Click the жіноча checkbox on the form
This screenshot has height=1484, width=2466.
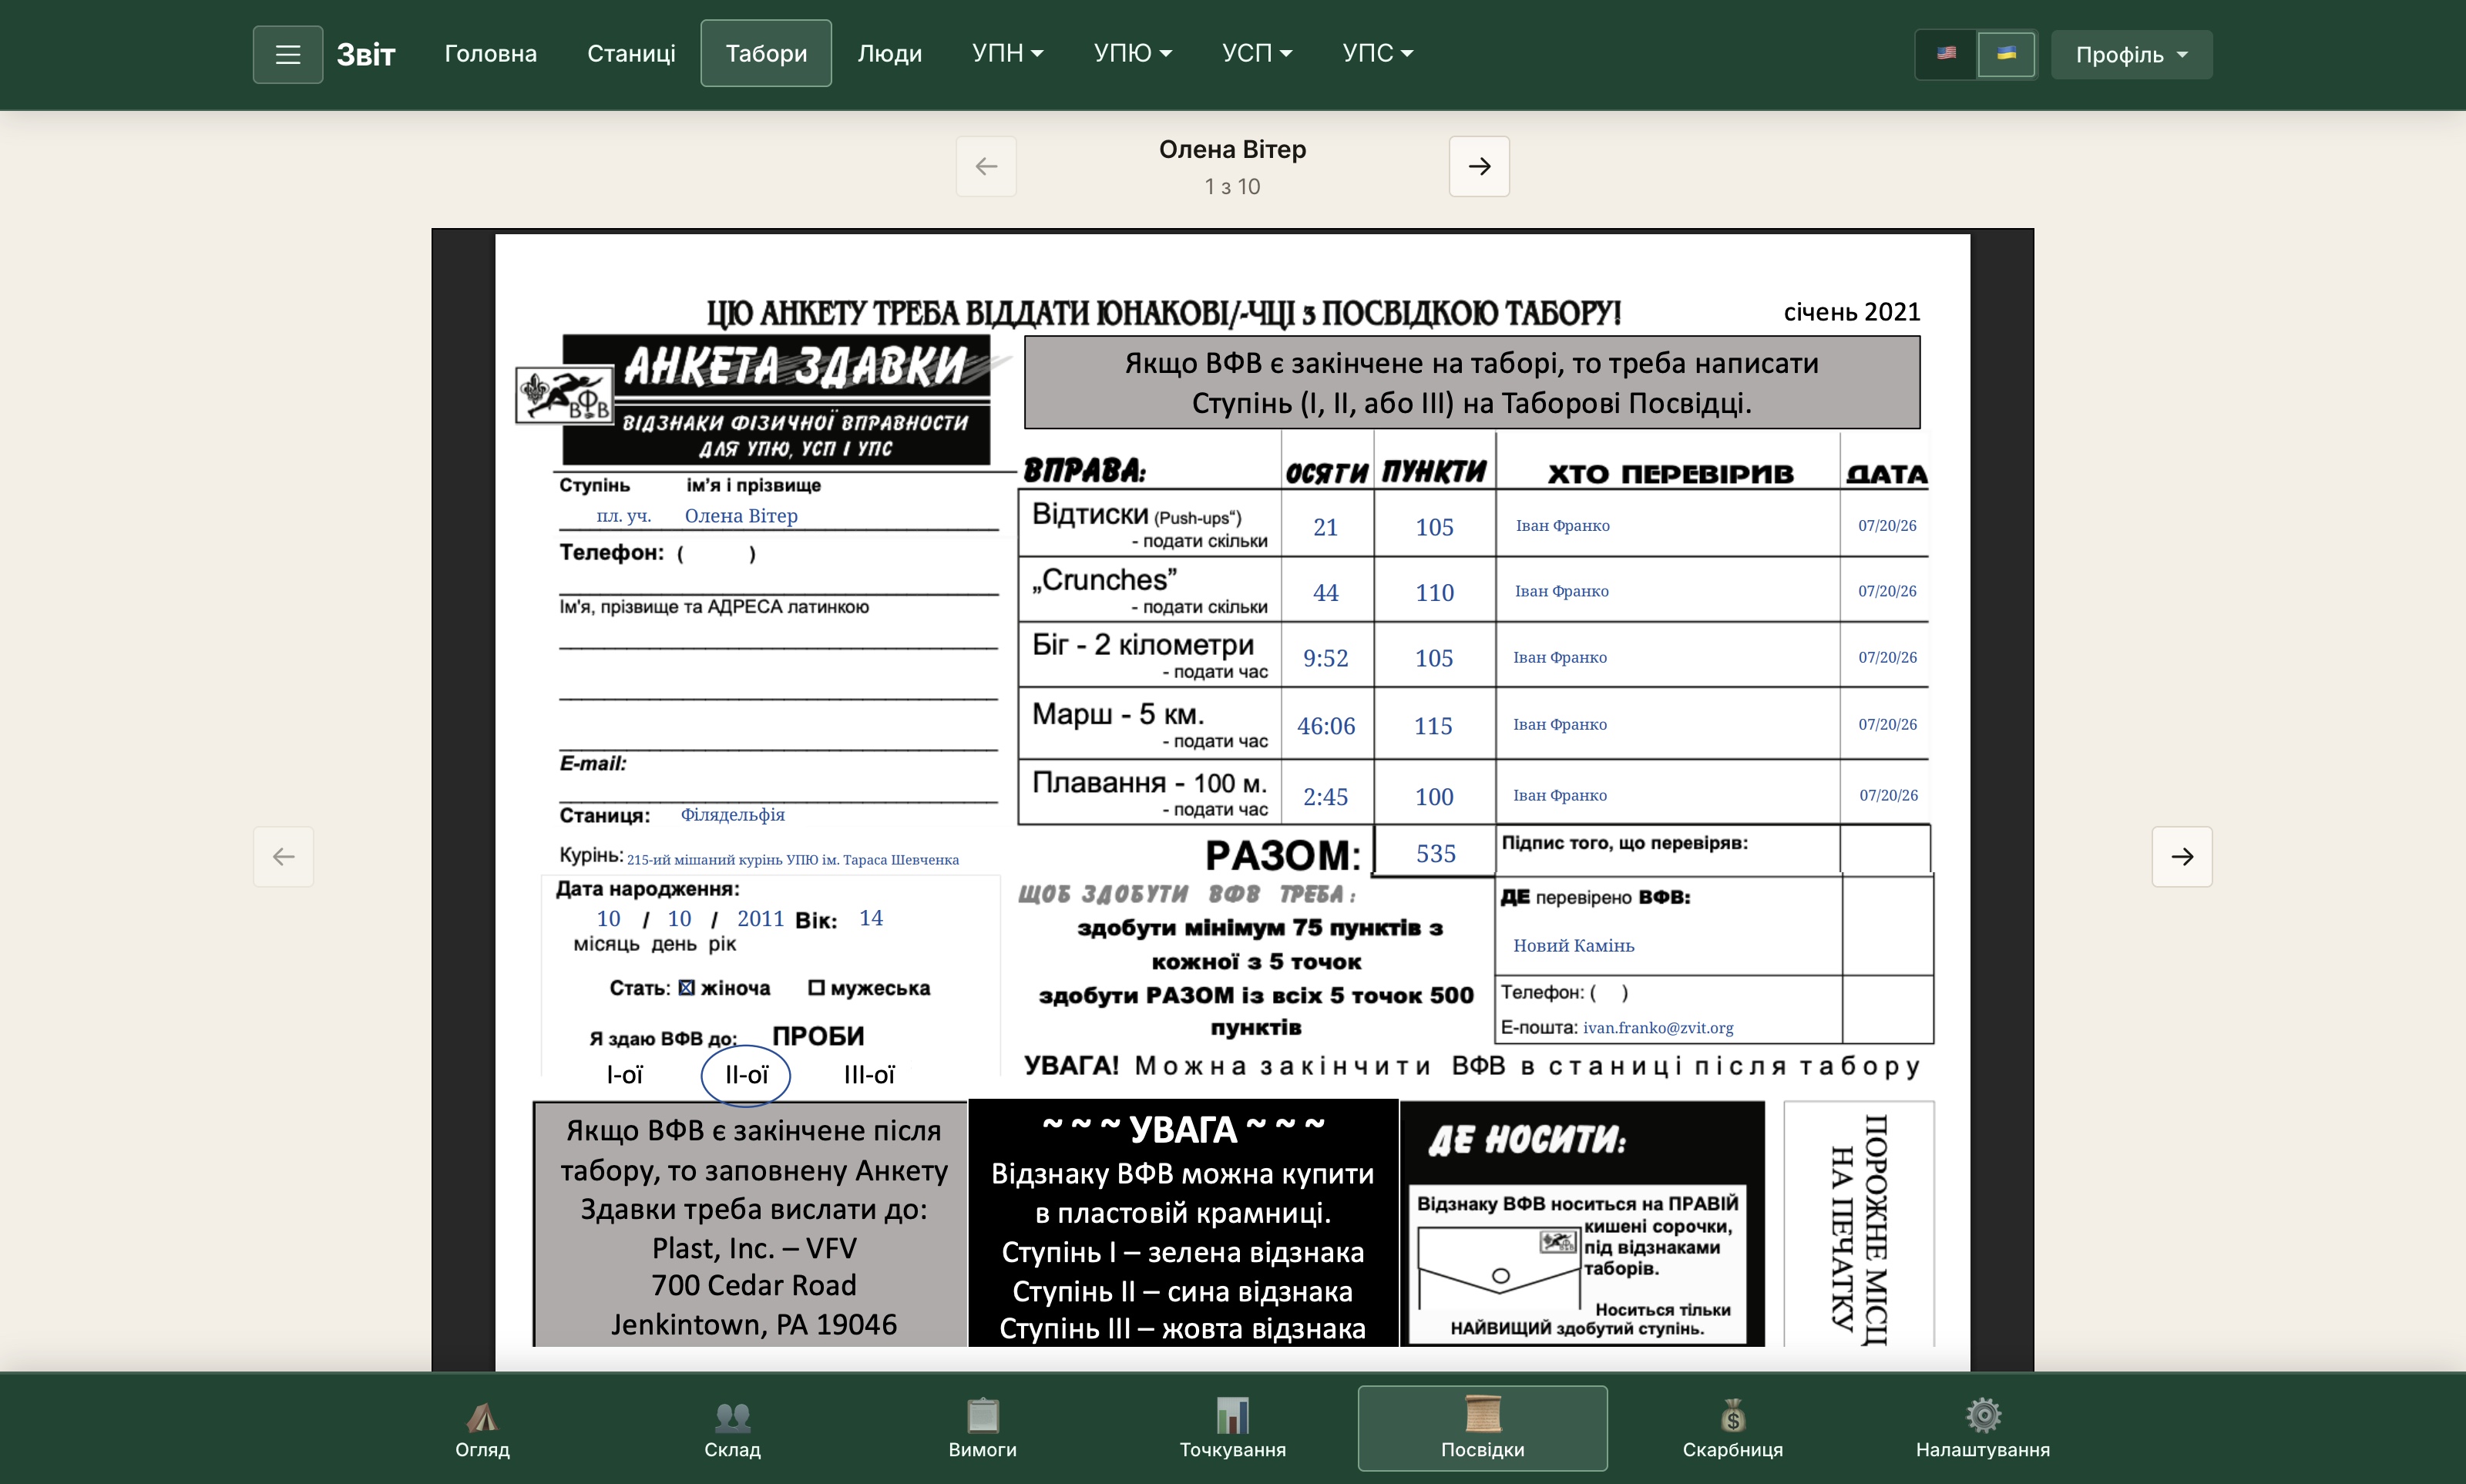(686, 988)
